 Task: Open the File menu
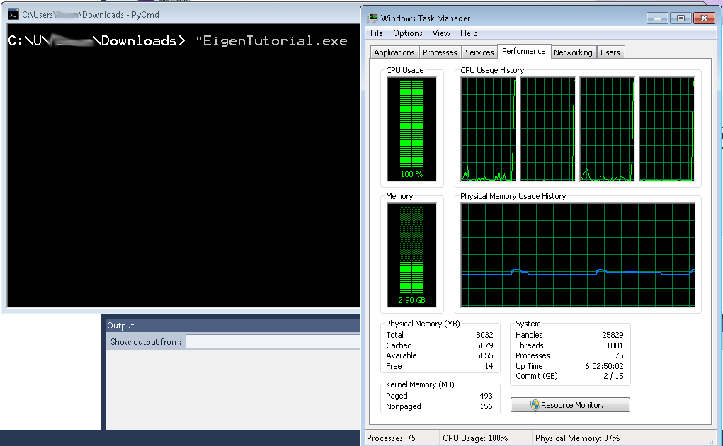click(x=377, y=33)
